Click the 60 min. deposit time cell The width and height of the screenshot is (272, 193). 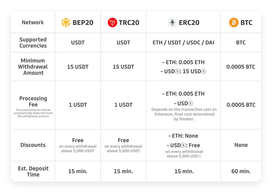(x=241, y=171)
